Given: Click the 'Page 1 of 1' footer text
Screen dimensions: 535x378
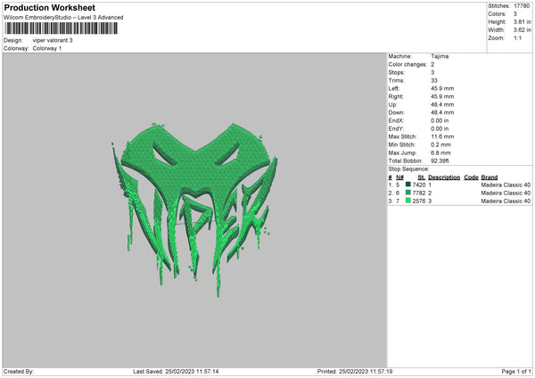Looking at the screenshot, I should point(516,372).
